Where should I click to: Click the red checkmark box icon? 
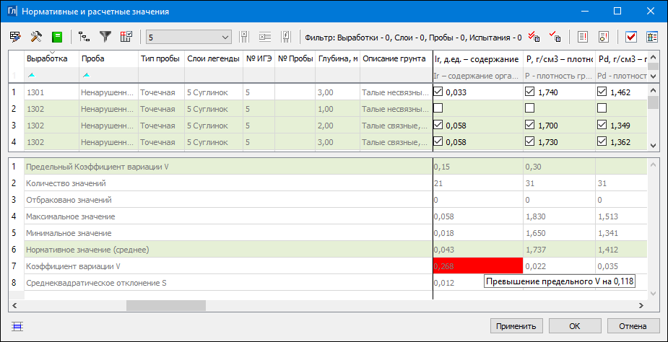pos(631,37)
